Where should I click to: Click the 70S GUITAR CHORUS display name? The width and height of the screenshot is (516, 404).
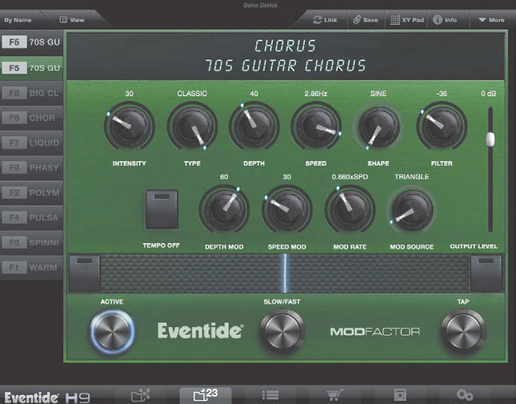tap(285, 65)
